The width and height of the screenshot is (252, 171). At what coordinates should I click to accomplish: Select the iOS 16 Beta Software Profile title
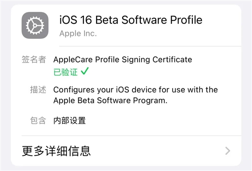point(131,20)
